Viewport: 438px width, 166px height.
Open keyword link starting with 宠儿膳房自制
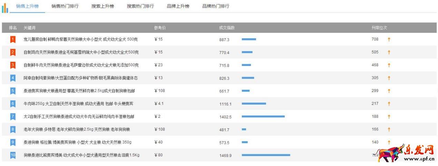point(80,39)
